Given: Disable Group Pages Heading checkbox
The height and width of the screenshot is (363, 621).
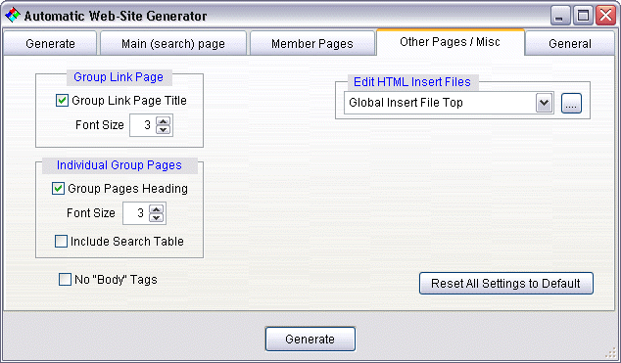Looking at the screenshot, I should [58, 188].
